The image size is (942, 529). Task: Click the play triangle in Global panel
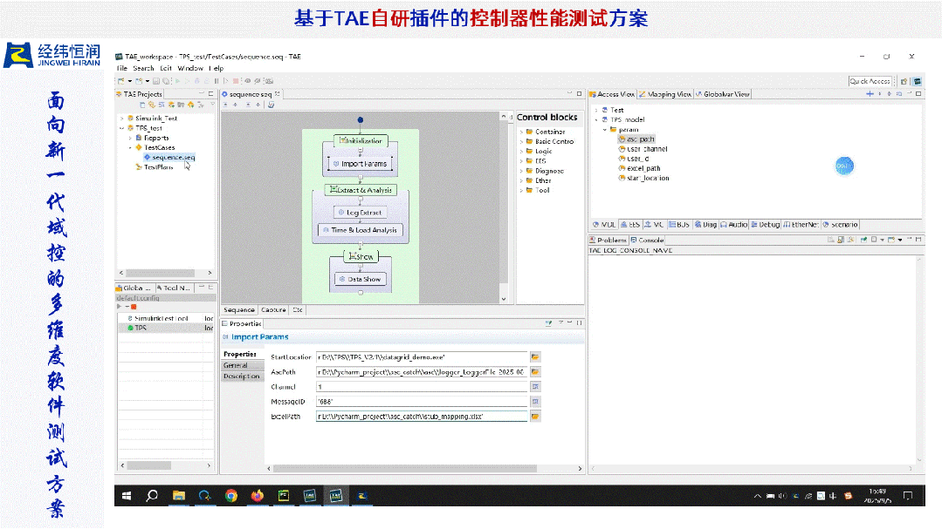click(x=120, y=307)
